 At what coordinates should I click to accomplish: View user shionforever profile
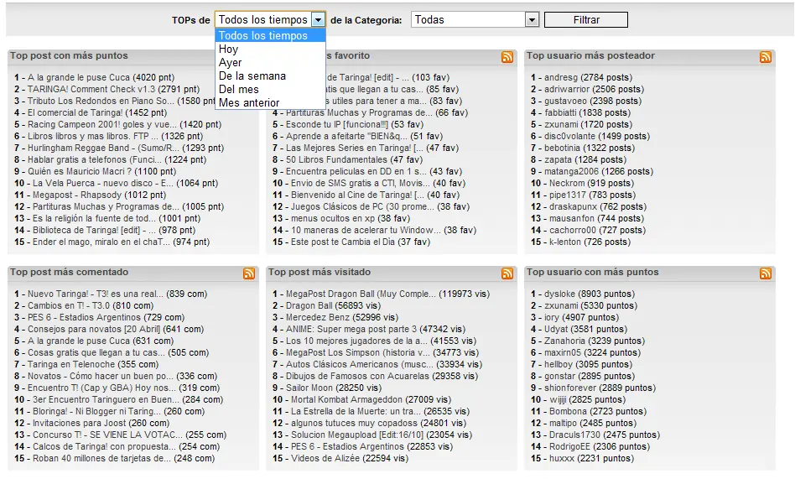pos(570,388)
